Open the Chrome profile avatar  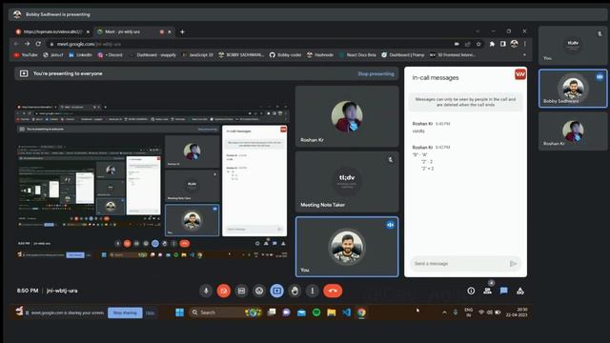tap(515, 44)
